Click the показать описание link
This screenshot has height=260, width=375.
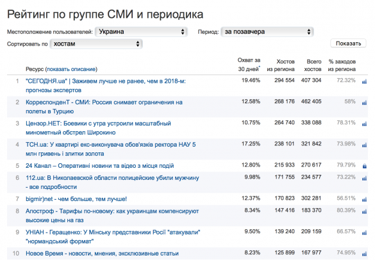pyautogui.click(x=71, y=69)
